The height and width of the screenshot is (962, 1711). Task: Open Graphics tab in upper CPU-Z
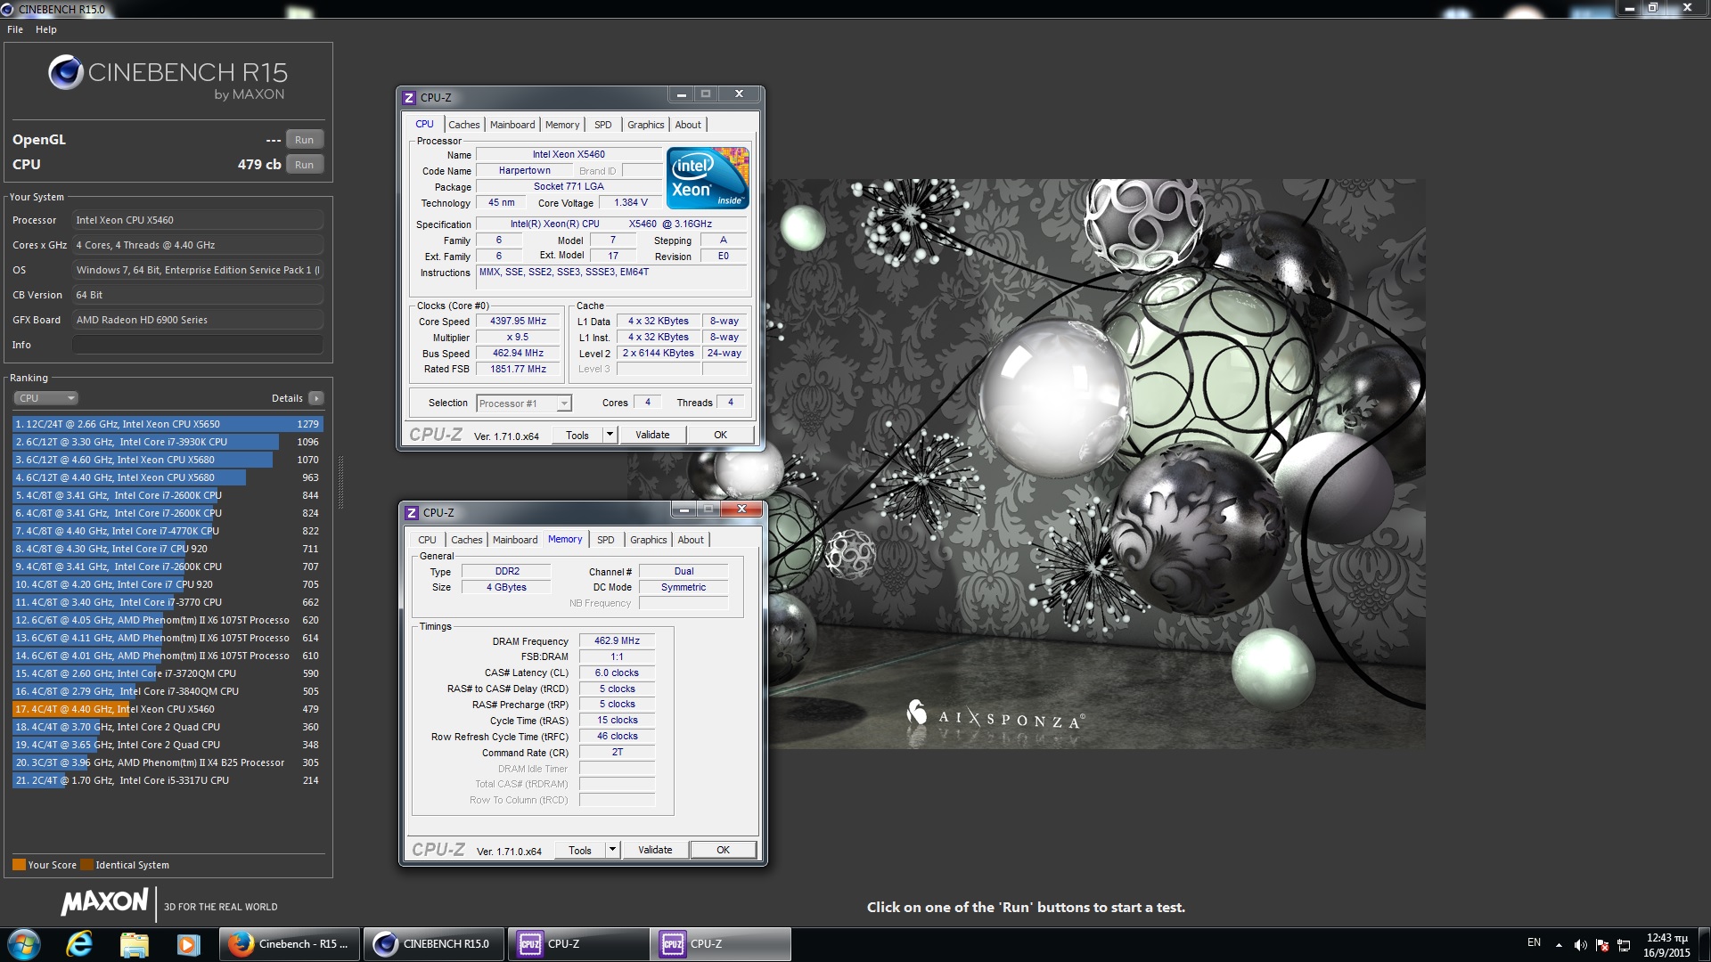click(x=646, y=125)
